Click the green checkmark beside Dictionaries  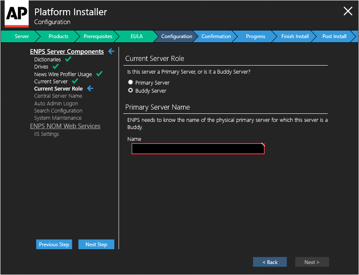coord(68,59)
